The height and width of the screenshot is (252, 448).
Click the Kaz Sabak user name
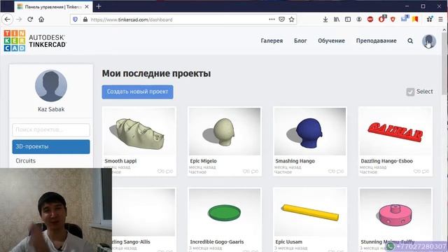click(x=51, y=109)
